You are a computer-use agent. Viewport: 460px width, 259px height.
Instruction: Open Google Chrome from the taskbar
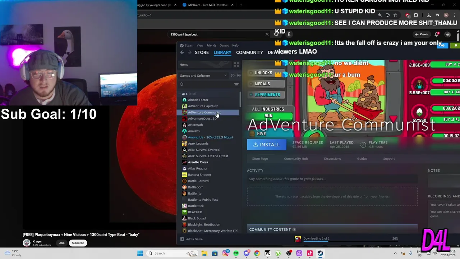click(257, 253)
